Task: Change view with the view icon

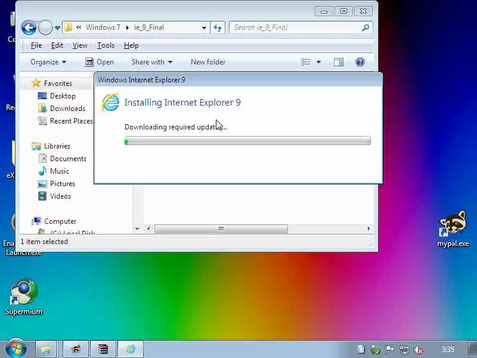Action: pyautogui.click(x=306, y=62)
